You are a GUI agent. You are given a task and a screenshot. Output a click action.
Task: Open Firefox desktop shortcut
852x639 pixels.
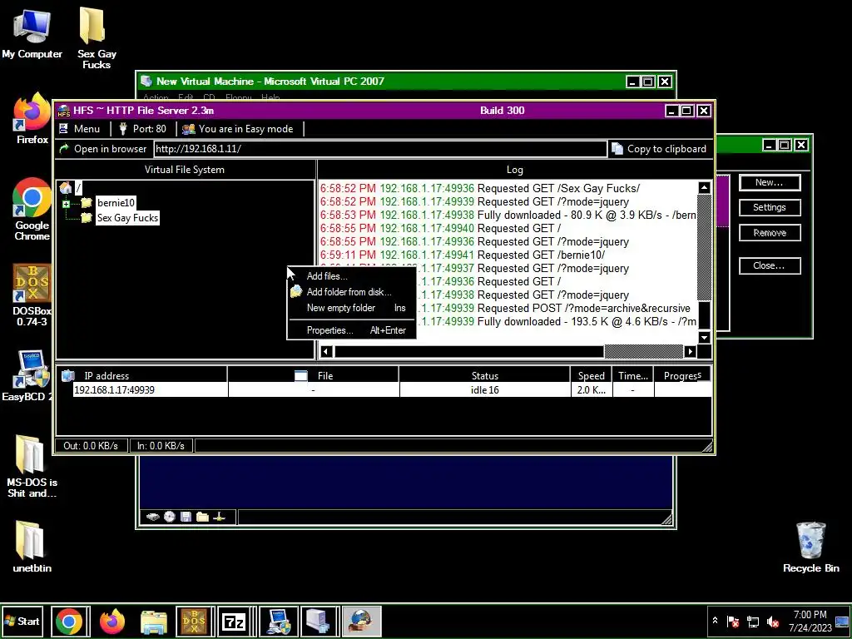tap(32, 118)
